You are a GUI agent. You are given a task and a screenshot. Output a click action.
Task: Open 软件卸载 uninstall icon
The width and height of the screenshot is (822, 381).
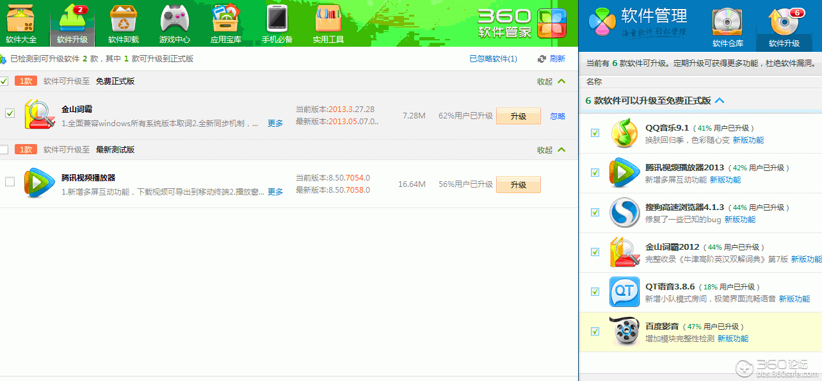coord(124,24)
